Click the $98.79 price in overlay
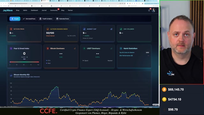 click(x=173, y=110)
